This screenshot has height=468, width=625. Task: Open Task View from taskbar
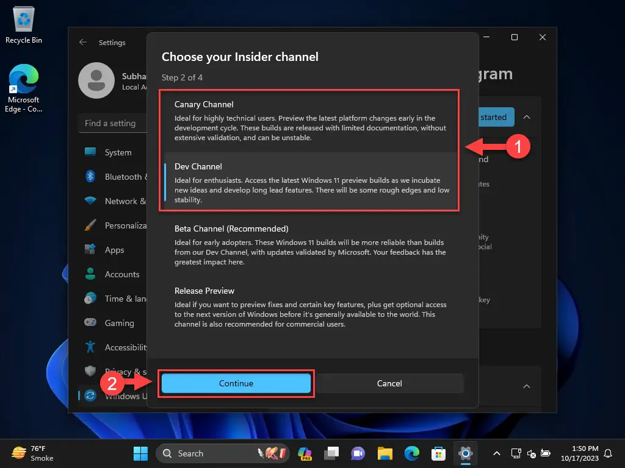[331, 453]
